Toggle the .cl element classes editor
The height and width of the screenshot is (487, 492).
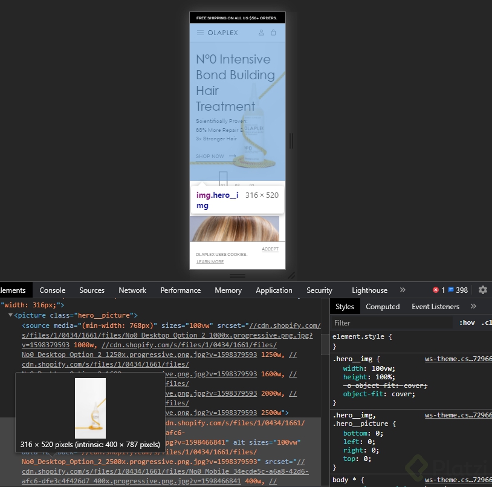click(x=486, y=322)
